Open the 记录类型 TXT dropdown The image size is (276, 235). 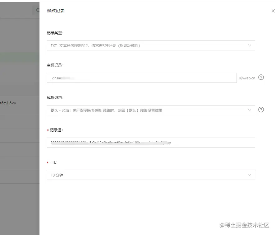coord(151,45)
